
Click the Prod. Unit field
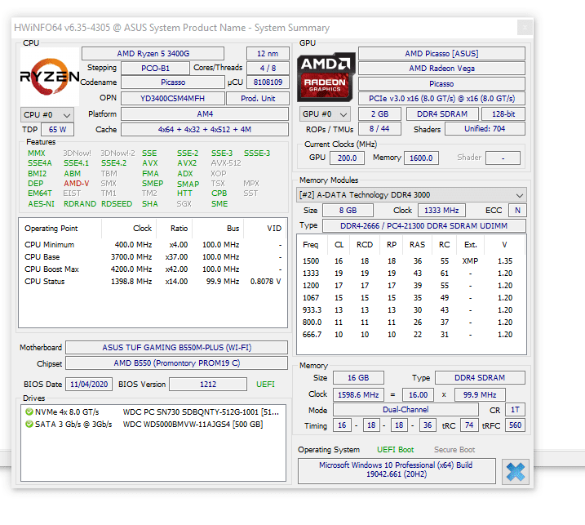pos(258,98)
